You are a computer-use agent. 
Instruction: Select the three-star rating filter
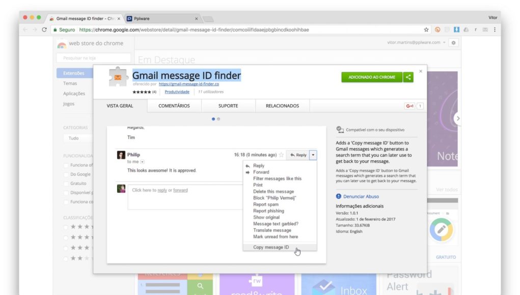pyautogui.click(x=65, y=248)
